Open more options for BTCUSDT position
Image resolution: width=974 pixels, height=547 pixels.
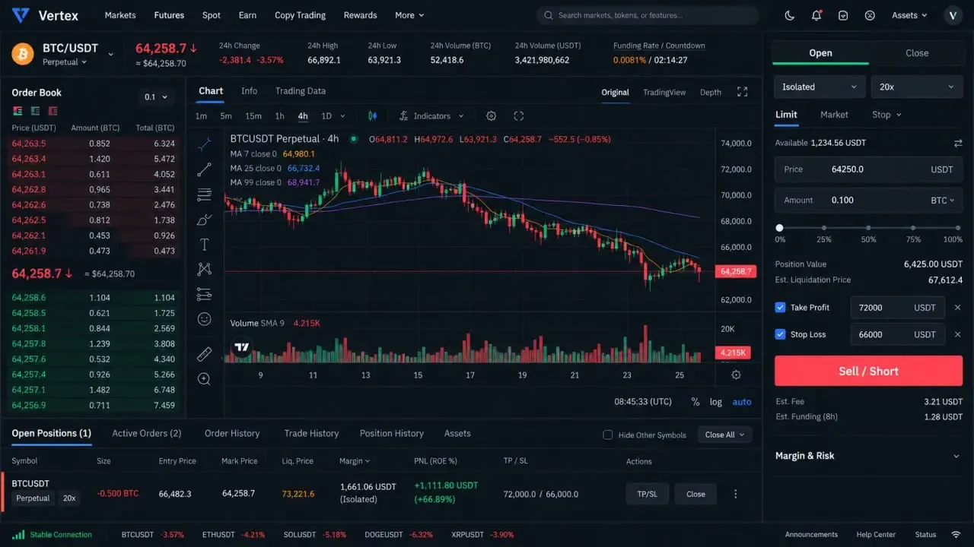735,494
